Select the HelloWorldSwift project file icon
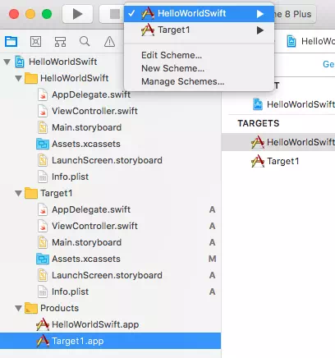 [x=20, y=62]
